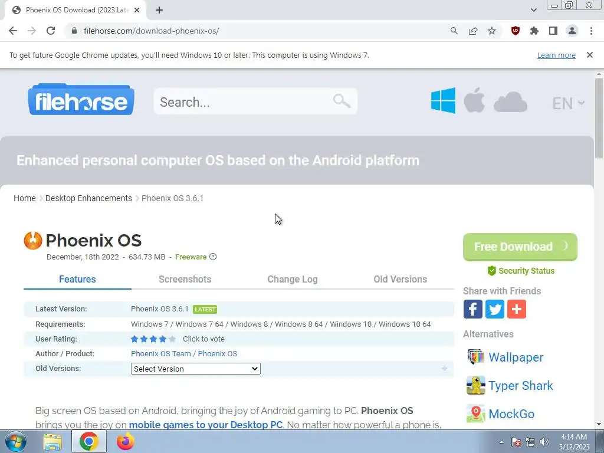The width and height of the screenshot is (604, 453).
Task: Open the Windows Start button
Action: pos(16,441)
